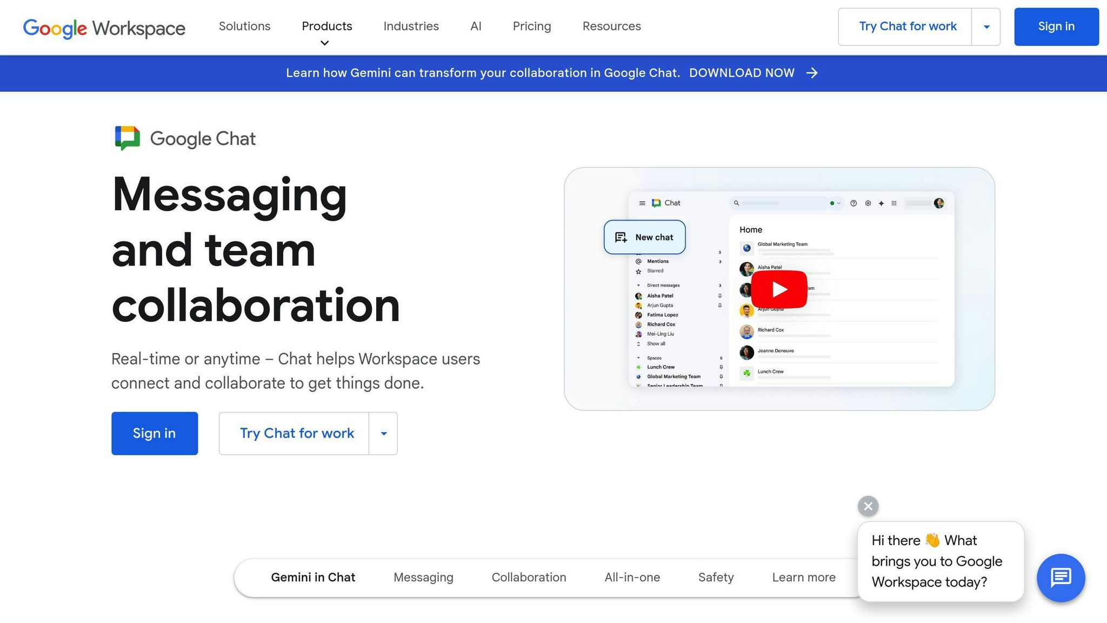This screenshot has height=623, width=1107.
Task: Expand the Products menu chevron
Action: [324, 43]
